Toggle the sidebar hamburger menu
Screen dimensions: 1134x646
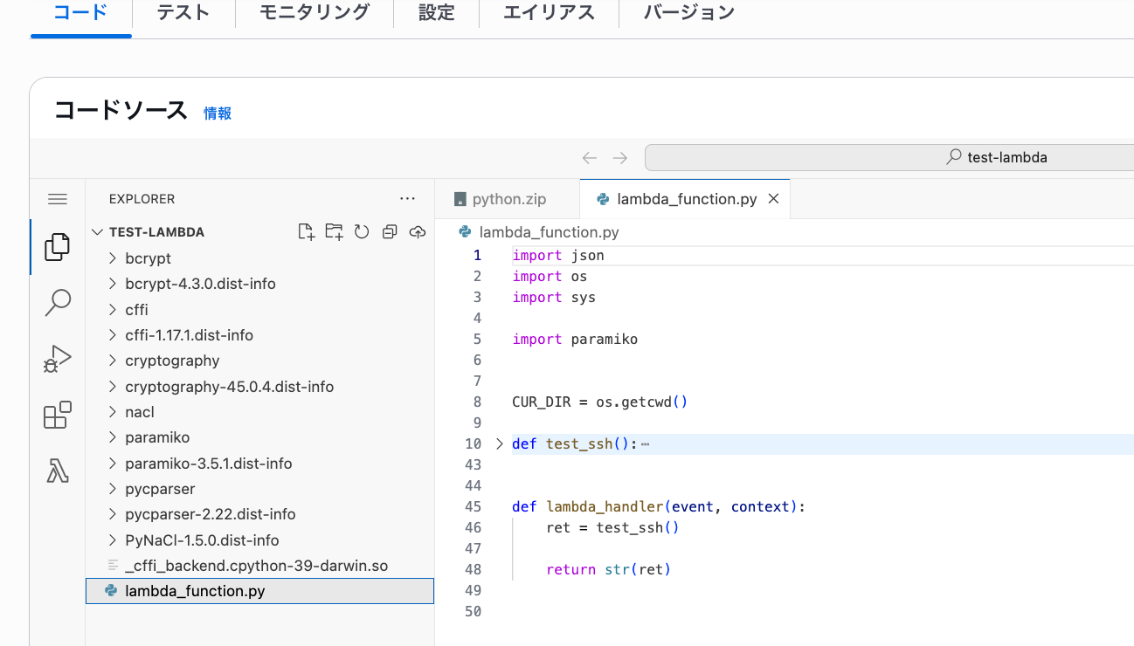(58, 199)
